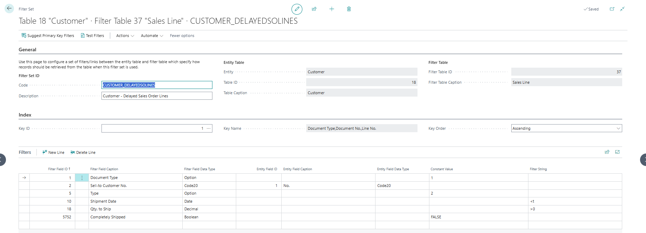Click Delete Line in Filters
646x233 pixels.
click(x=83, y=152)
